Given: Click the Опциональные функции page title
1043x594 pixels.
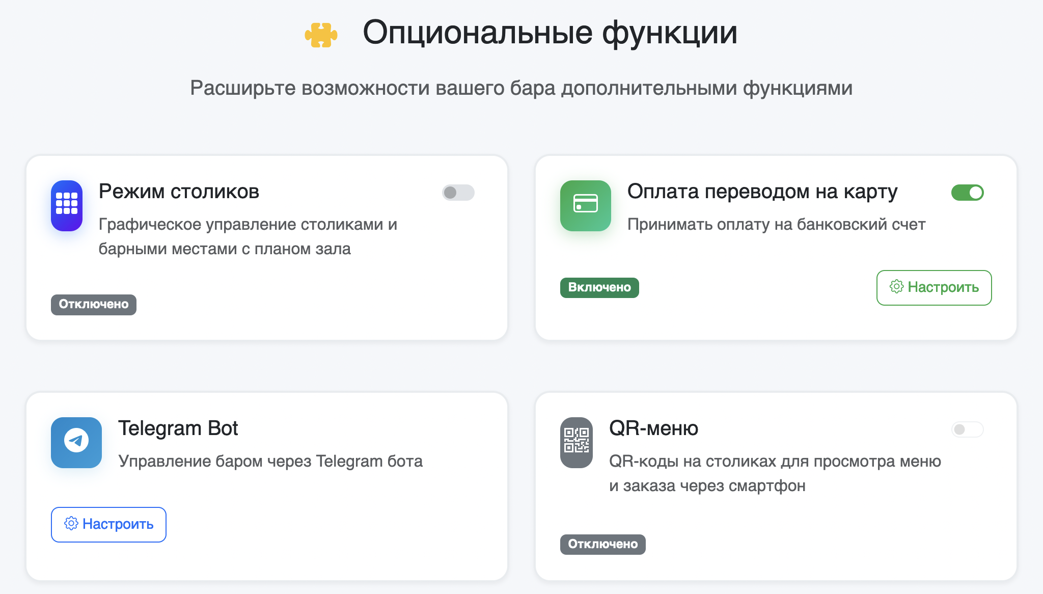Looking at the screenshot, I should pyautogui.click(x=550, y=34).
